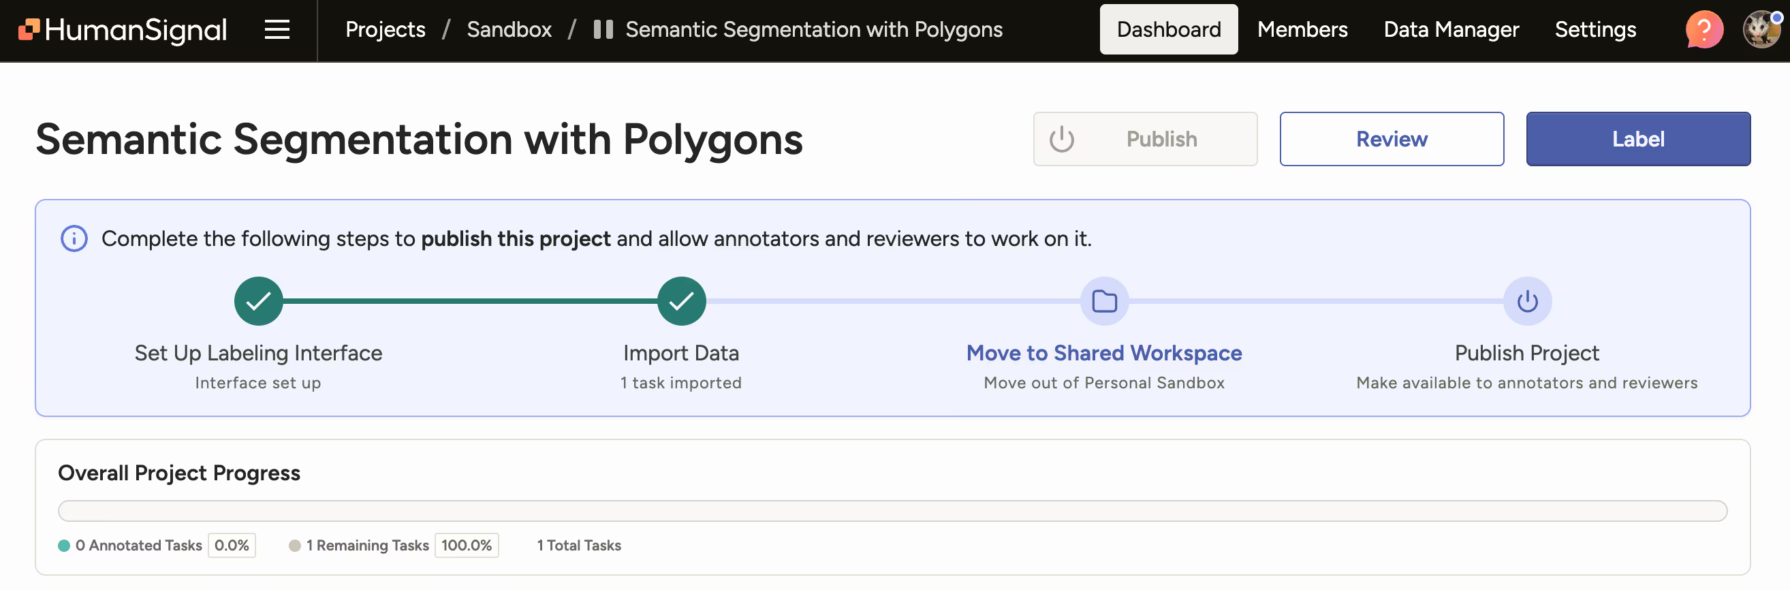The width and height of the screenshot is (1790, 590).
Task: Go to Projects in breadcrumb
Action: pyautogui.click(x=385, y=30)
